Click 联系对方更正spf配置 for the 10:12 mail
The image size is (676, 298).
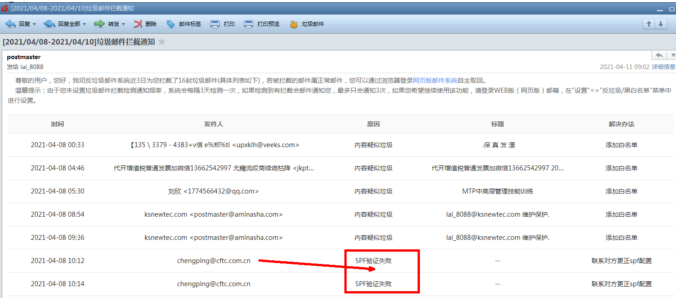tap(621, 260)
